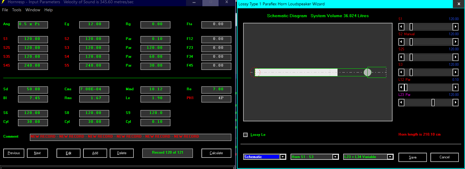The image size is (465, 169).
Task: Click the S6 value field
Action: click(33, 113)
